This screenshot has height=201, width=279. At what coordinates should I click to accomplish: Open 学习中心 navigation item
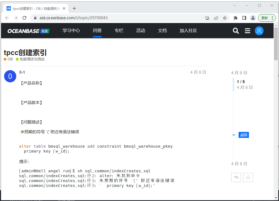71,31
